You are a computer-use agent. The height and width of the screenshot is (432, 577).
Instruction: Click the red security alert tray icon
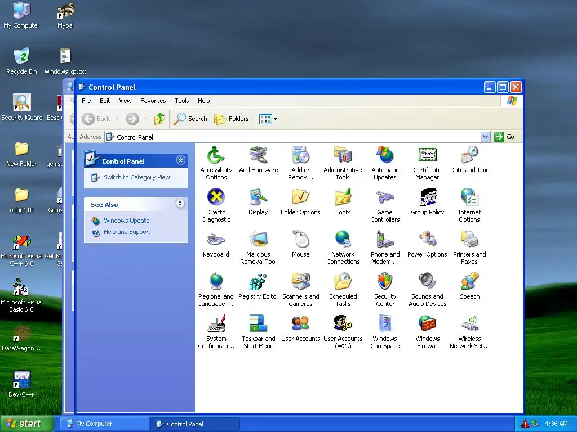525,424
